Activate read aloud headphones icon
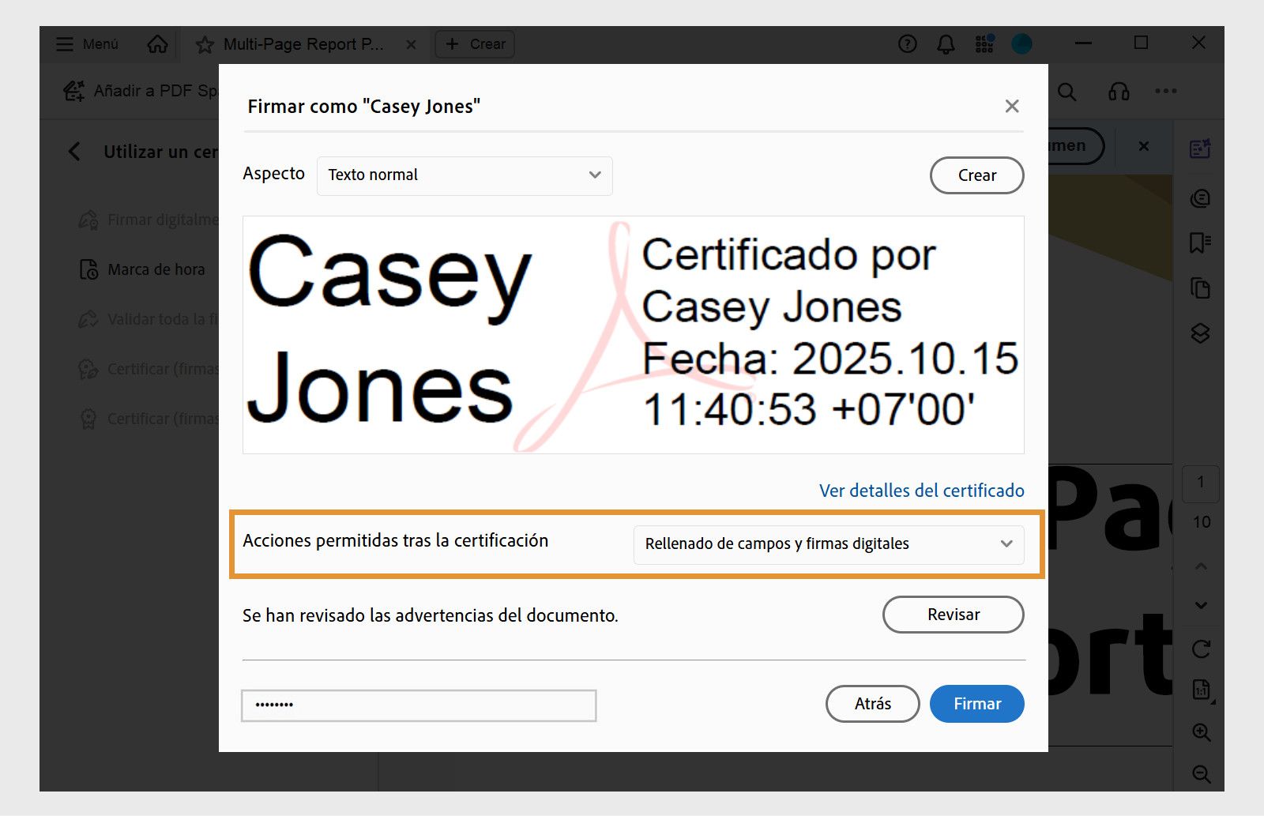This screenshot has width=1264, height=816. pos(1119,92)
